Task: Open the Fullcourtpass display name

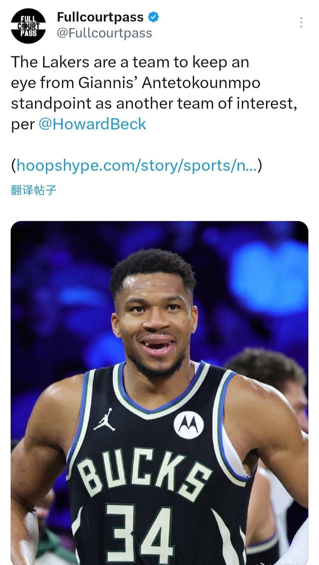Action: coord(100,17)
